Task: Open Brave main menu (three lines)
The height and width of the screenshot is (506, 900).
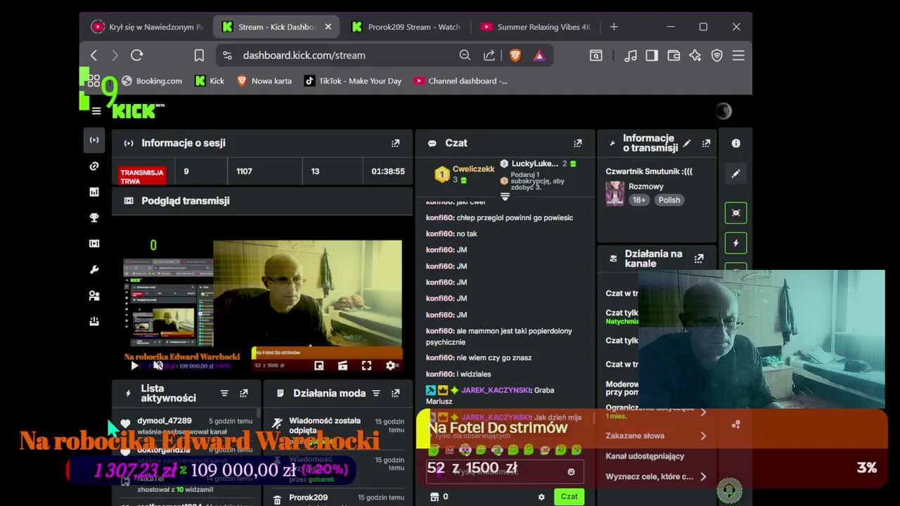Action: (738, 56)
